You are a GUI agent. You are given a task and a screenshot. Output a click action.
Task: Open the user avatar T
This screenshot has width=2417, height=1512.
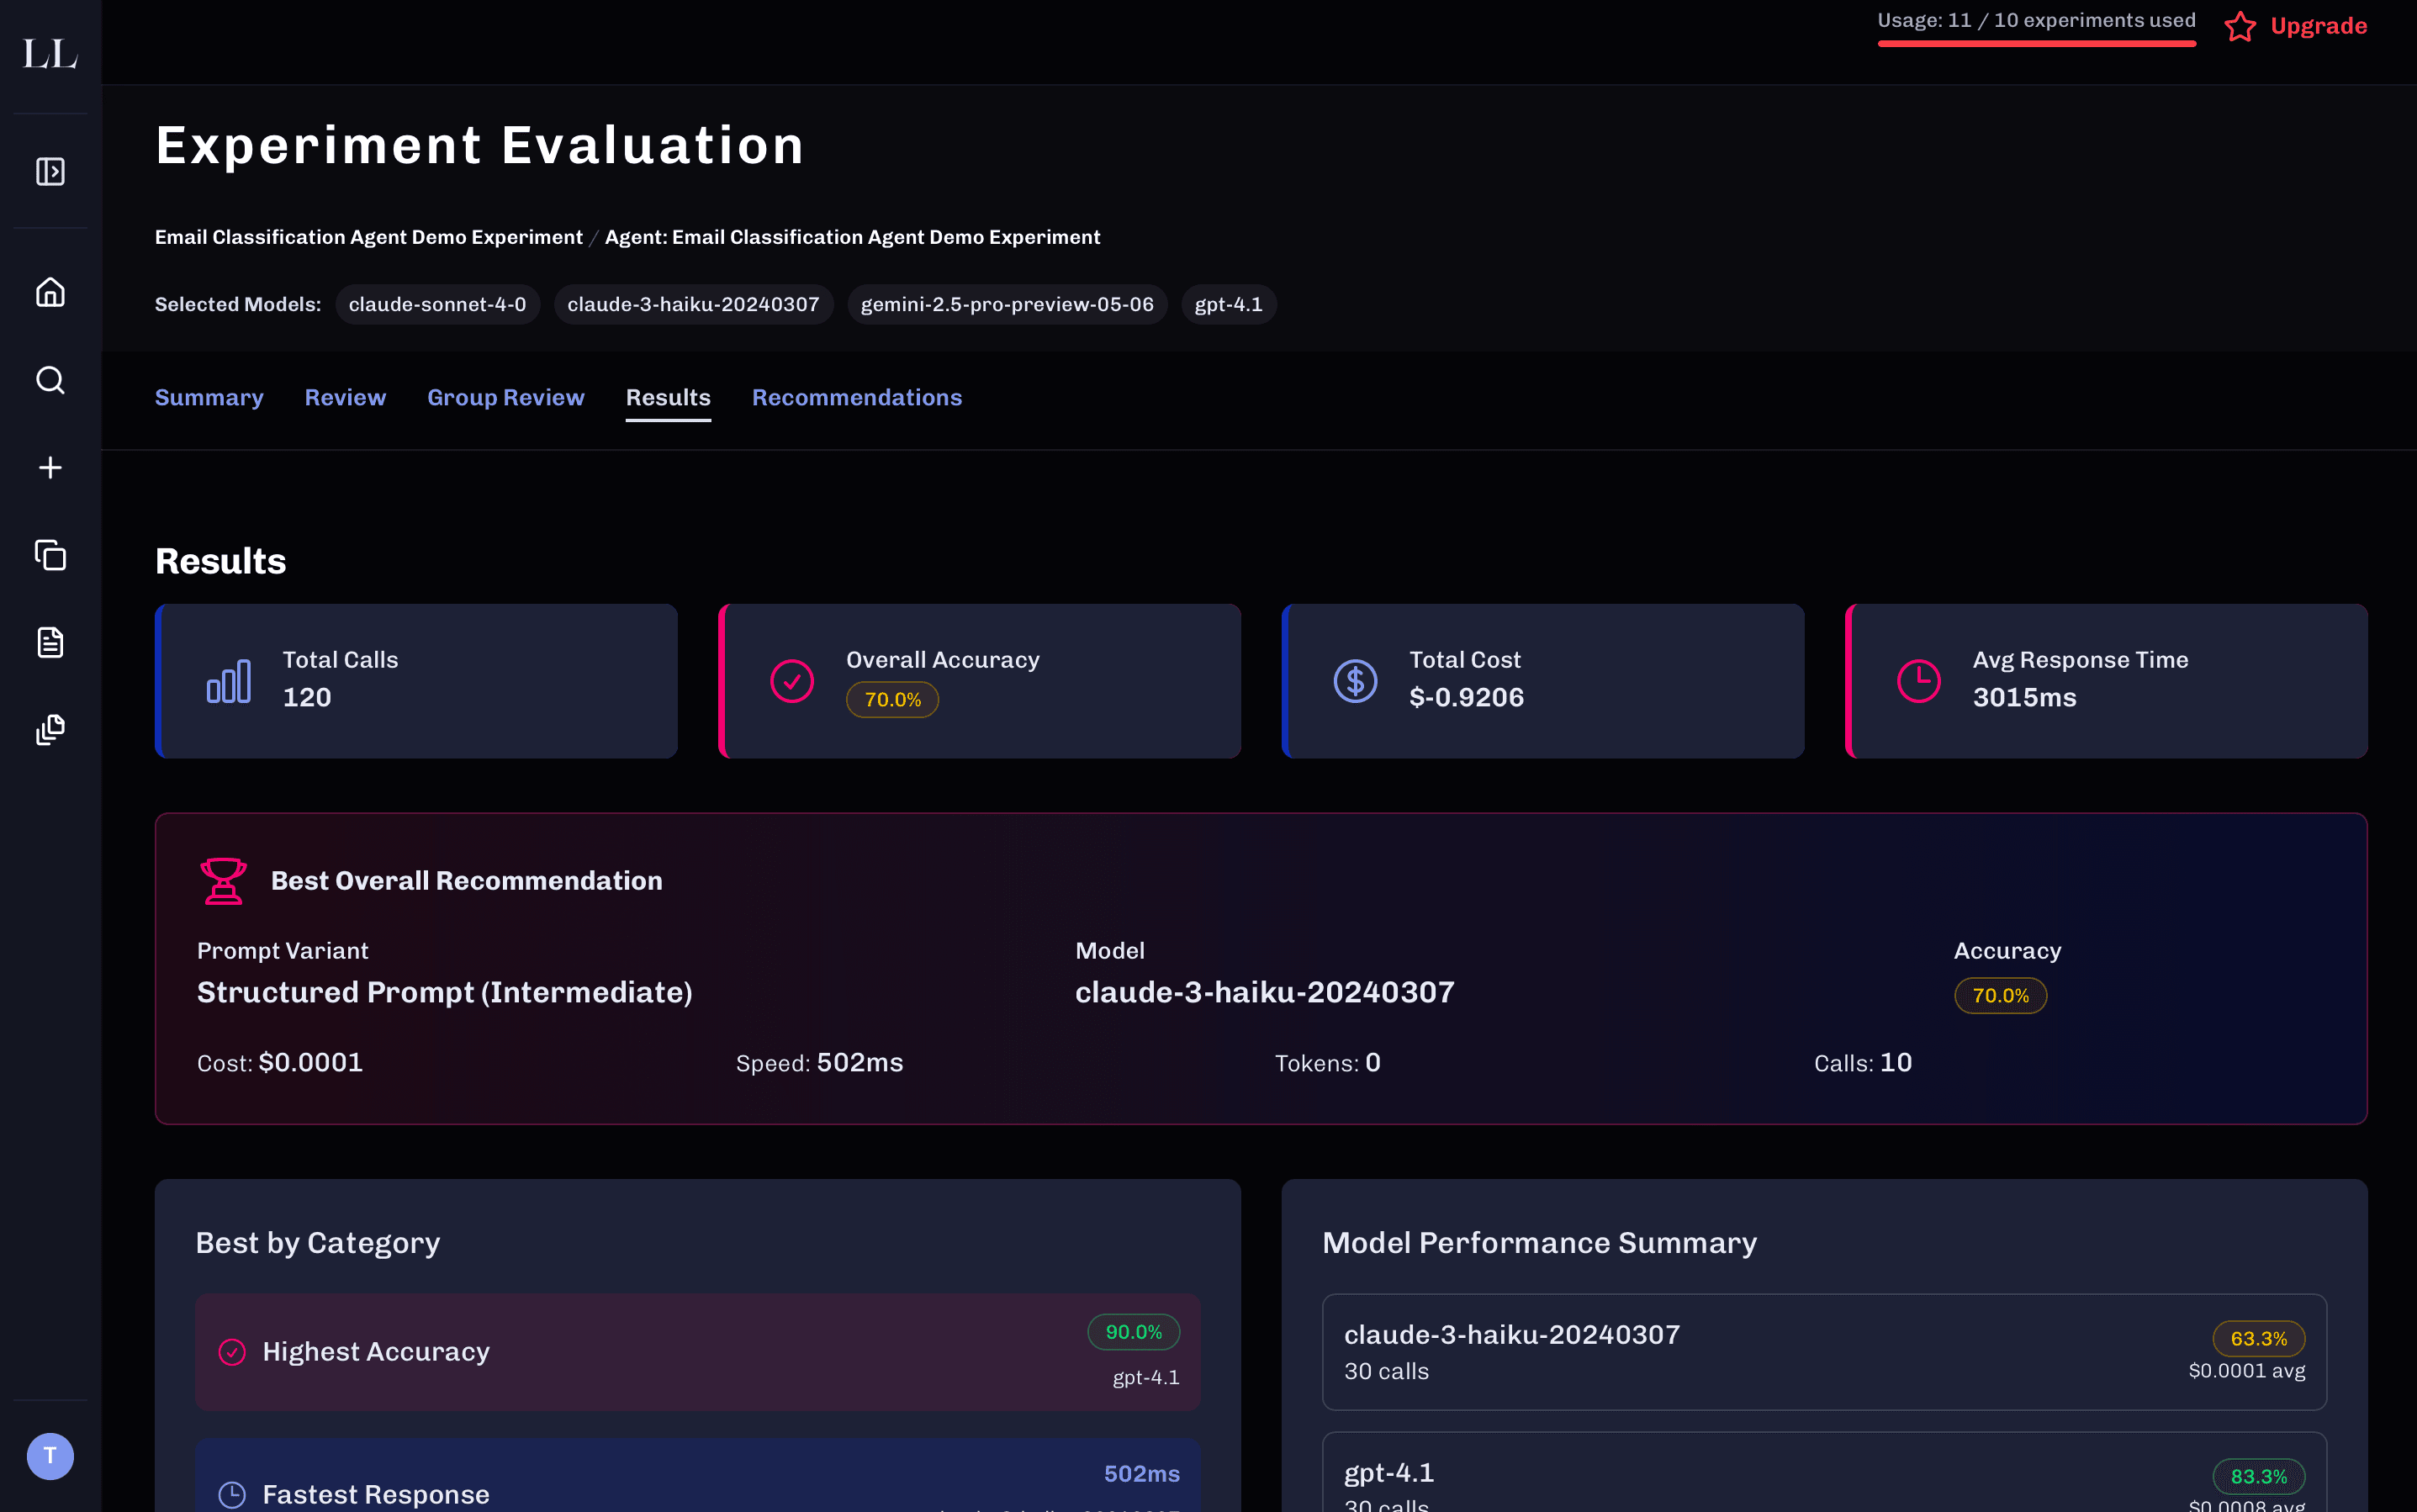50,1456
